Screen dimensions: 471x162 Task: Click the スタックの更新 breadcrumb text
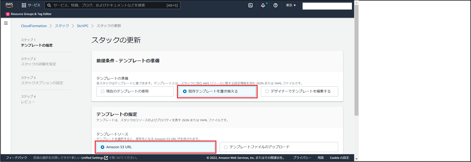pyautogui.click(x=109, y=26)
